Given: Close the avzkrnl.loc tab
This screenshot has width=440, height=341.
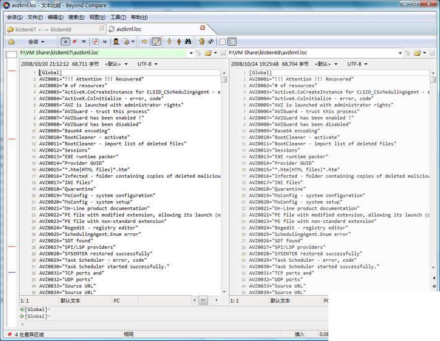Looking at the screenshot, I should (202, 27).
